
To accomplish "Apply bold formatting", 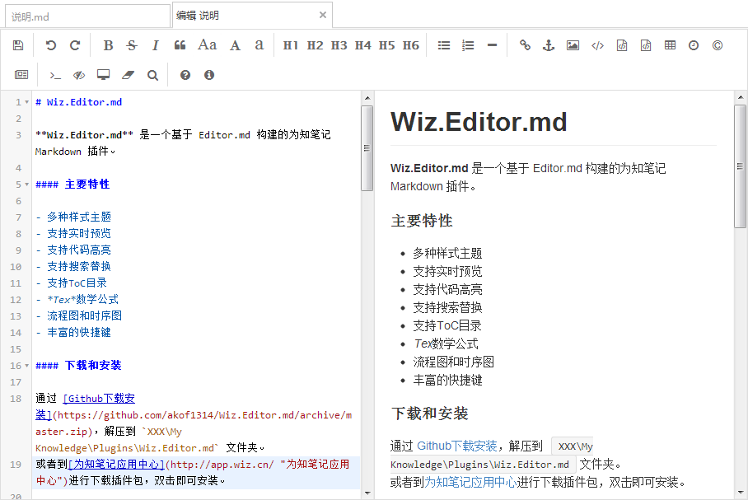I will 108,45.
